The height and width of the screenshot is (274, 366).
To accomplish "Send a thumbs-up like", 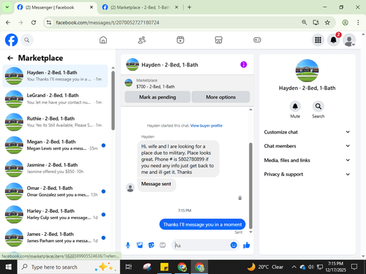I will (247, 245).
